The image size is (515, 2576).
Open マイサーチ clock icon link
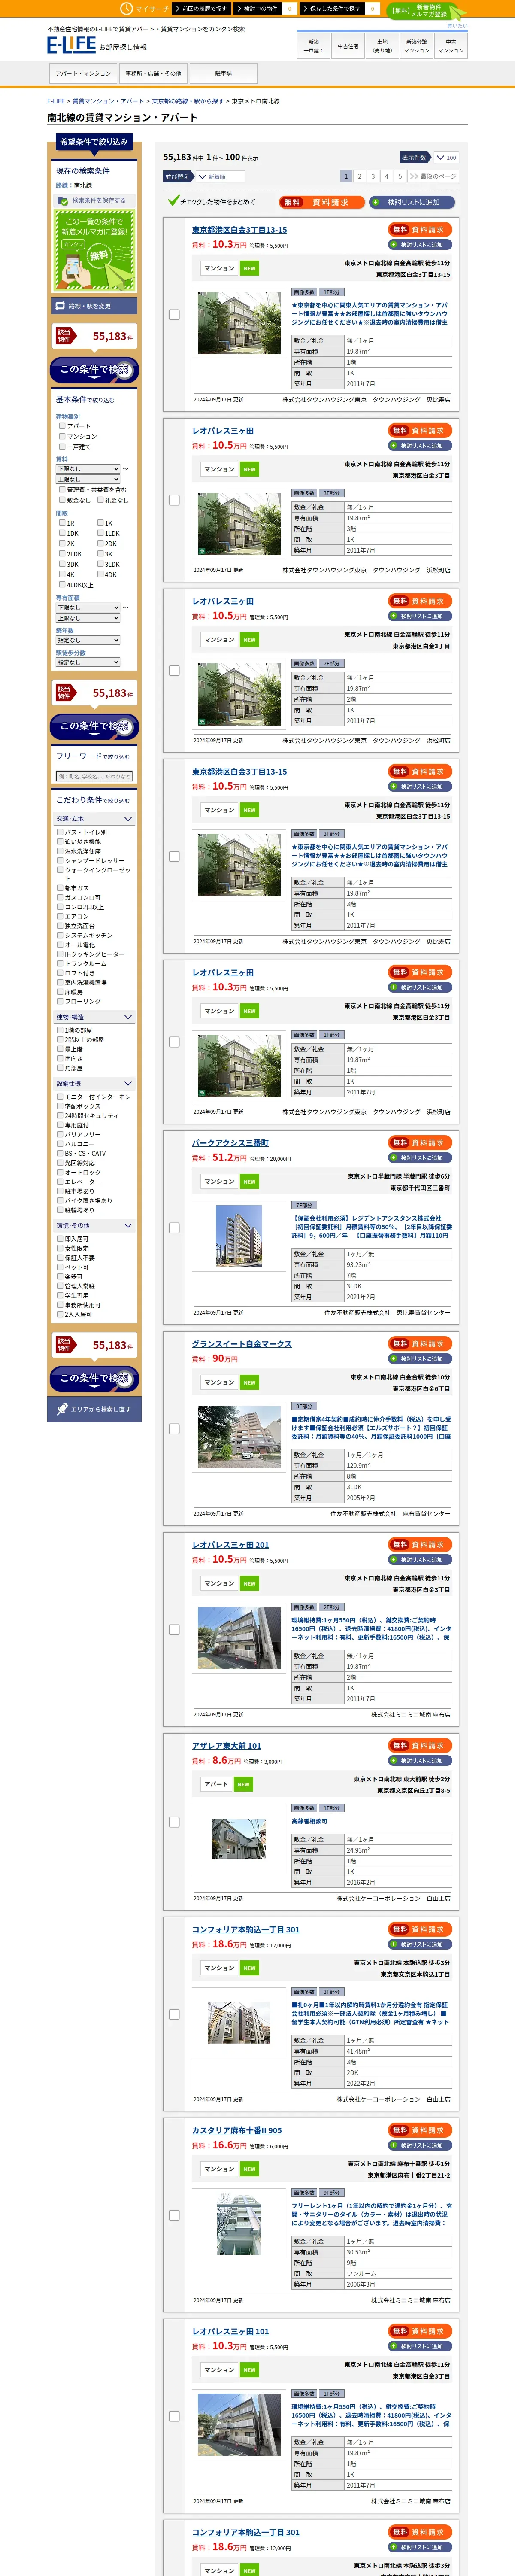(145, 8)
